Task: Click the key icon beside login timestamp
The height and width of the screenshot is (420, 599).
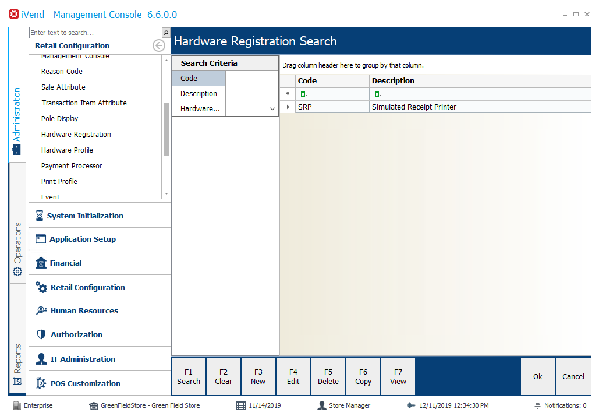Action: coord(412,405)
